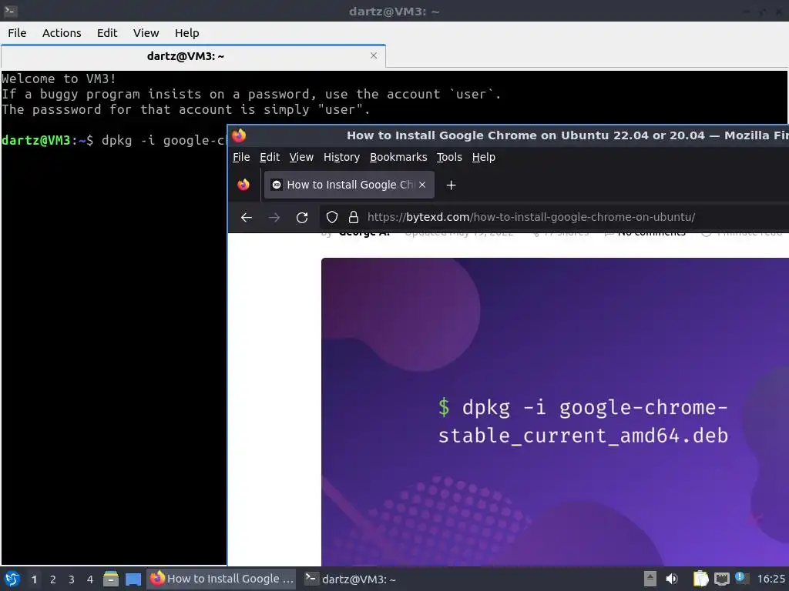The image size is (789, 591).
Task: Click the 16:25 clock in the taskbar
Action: (x=771, y=579)
